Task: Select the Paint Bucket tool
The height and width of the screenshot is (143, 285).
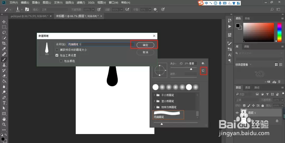Action: click(4, 81)
